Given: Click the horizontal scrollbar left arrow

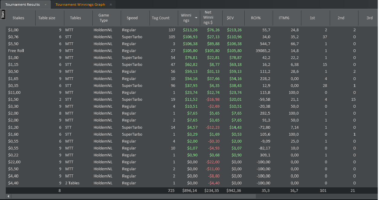Looking at the screenshot, I should 8,196.
